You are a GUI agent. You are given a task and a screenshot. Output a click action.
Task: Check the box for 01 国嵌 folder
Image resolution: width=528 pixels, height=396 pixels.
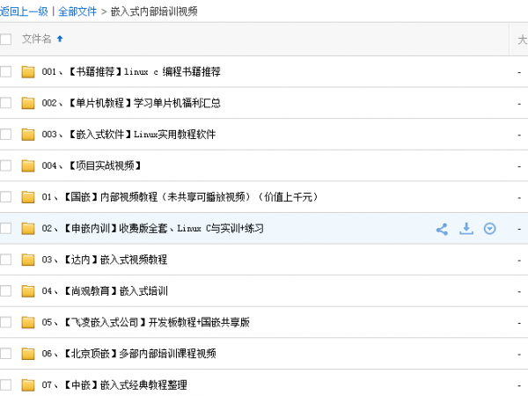click(x=6, y=197)
